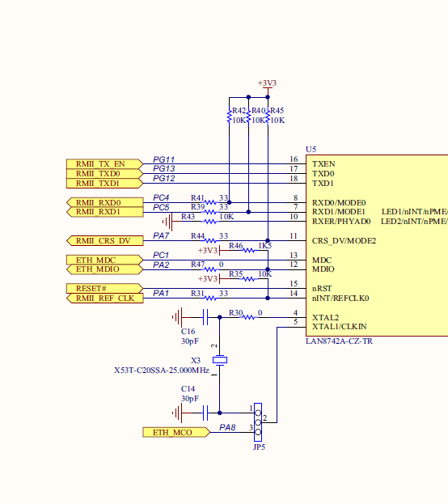Click the PA7 net label

pyautogui.click(x=161, y=236)
